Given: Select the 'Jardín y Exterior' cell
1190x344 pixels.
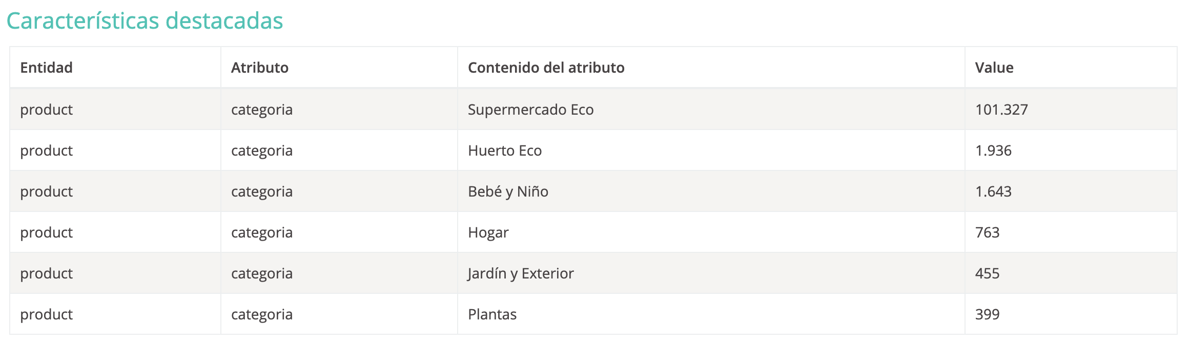Looking at the screenshot, I should (520, 273).
